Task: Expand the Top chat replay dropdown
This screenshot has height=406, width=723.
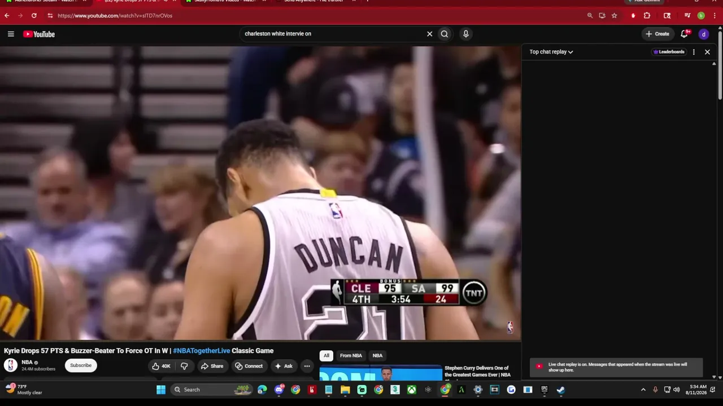Action: (551, 52)
